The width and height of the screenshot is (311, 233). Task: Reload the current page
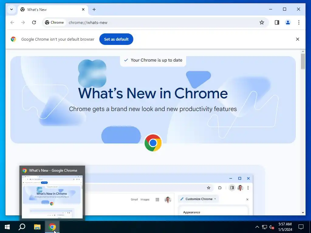[34, 22]
